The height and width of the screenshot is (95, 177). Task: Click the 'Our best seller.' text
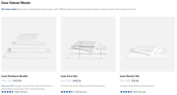click(9, 9)
